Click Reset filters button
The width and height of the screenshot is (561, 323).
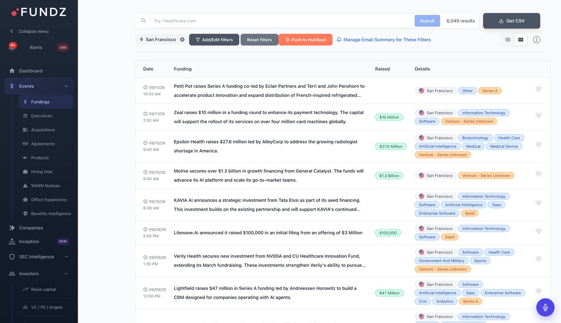pos(259,40)
